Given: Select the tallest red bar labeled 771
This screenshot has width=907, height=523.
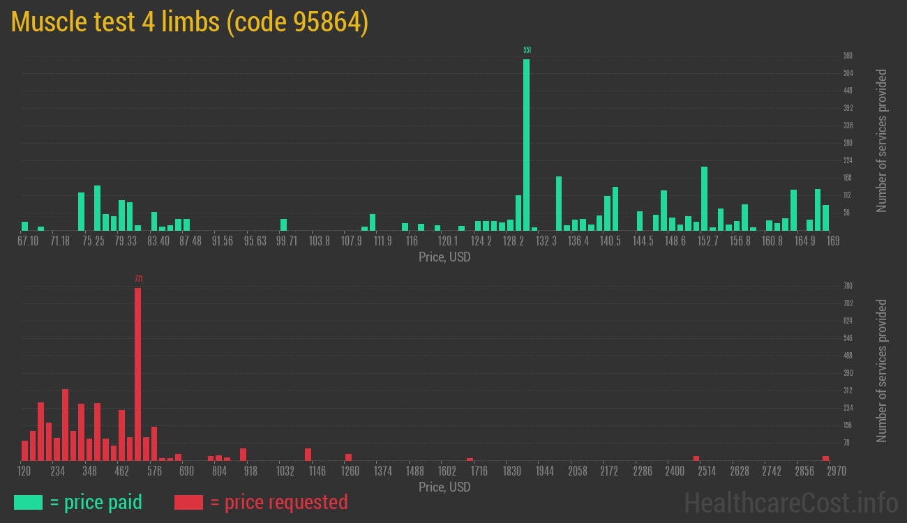Looking at the screenshot, I should (x=137, y=374).
